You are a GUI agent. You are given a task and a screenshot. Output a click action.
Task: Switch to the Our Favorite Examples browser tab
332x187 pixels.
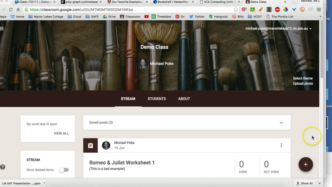click(x=127, y=2)
